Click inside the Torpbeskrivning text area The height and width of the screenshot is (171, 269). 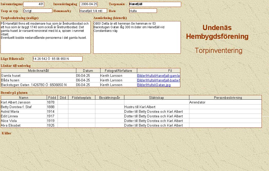(45, 37)
